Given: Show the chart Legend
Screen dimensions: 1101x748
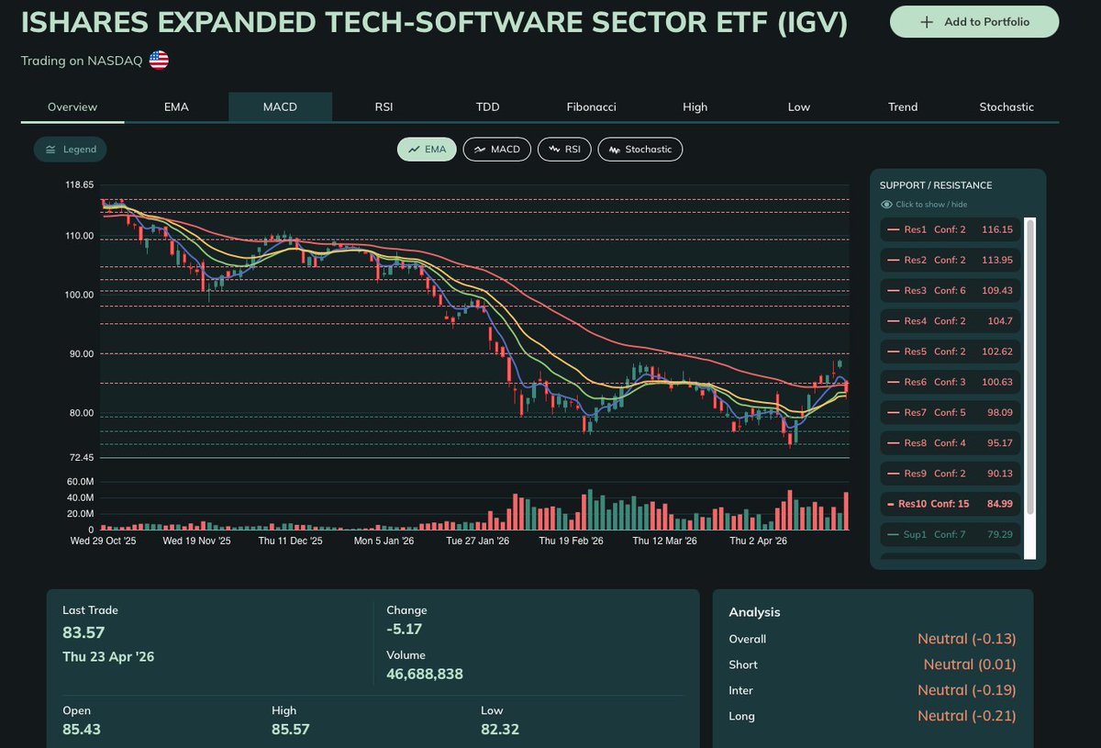Looking at the screenshot, I should [71, 150].
